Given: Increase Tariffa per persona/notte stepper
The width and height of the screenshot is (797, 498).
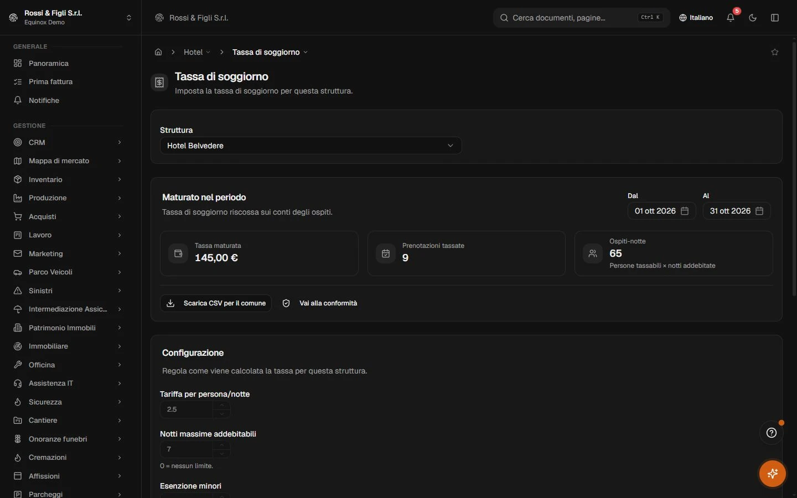Looking at the screenshot, I should coord(222,406).
